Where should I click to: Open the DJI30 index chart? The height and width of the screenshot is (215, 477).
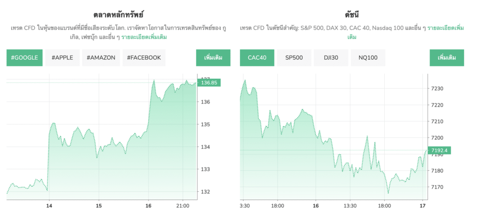click(x=331, y=58)
